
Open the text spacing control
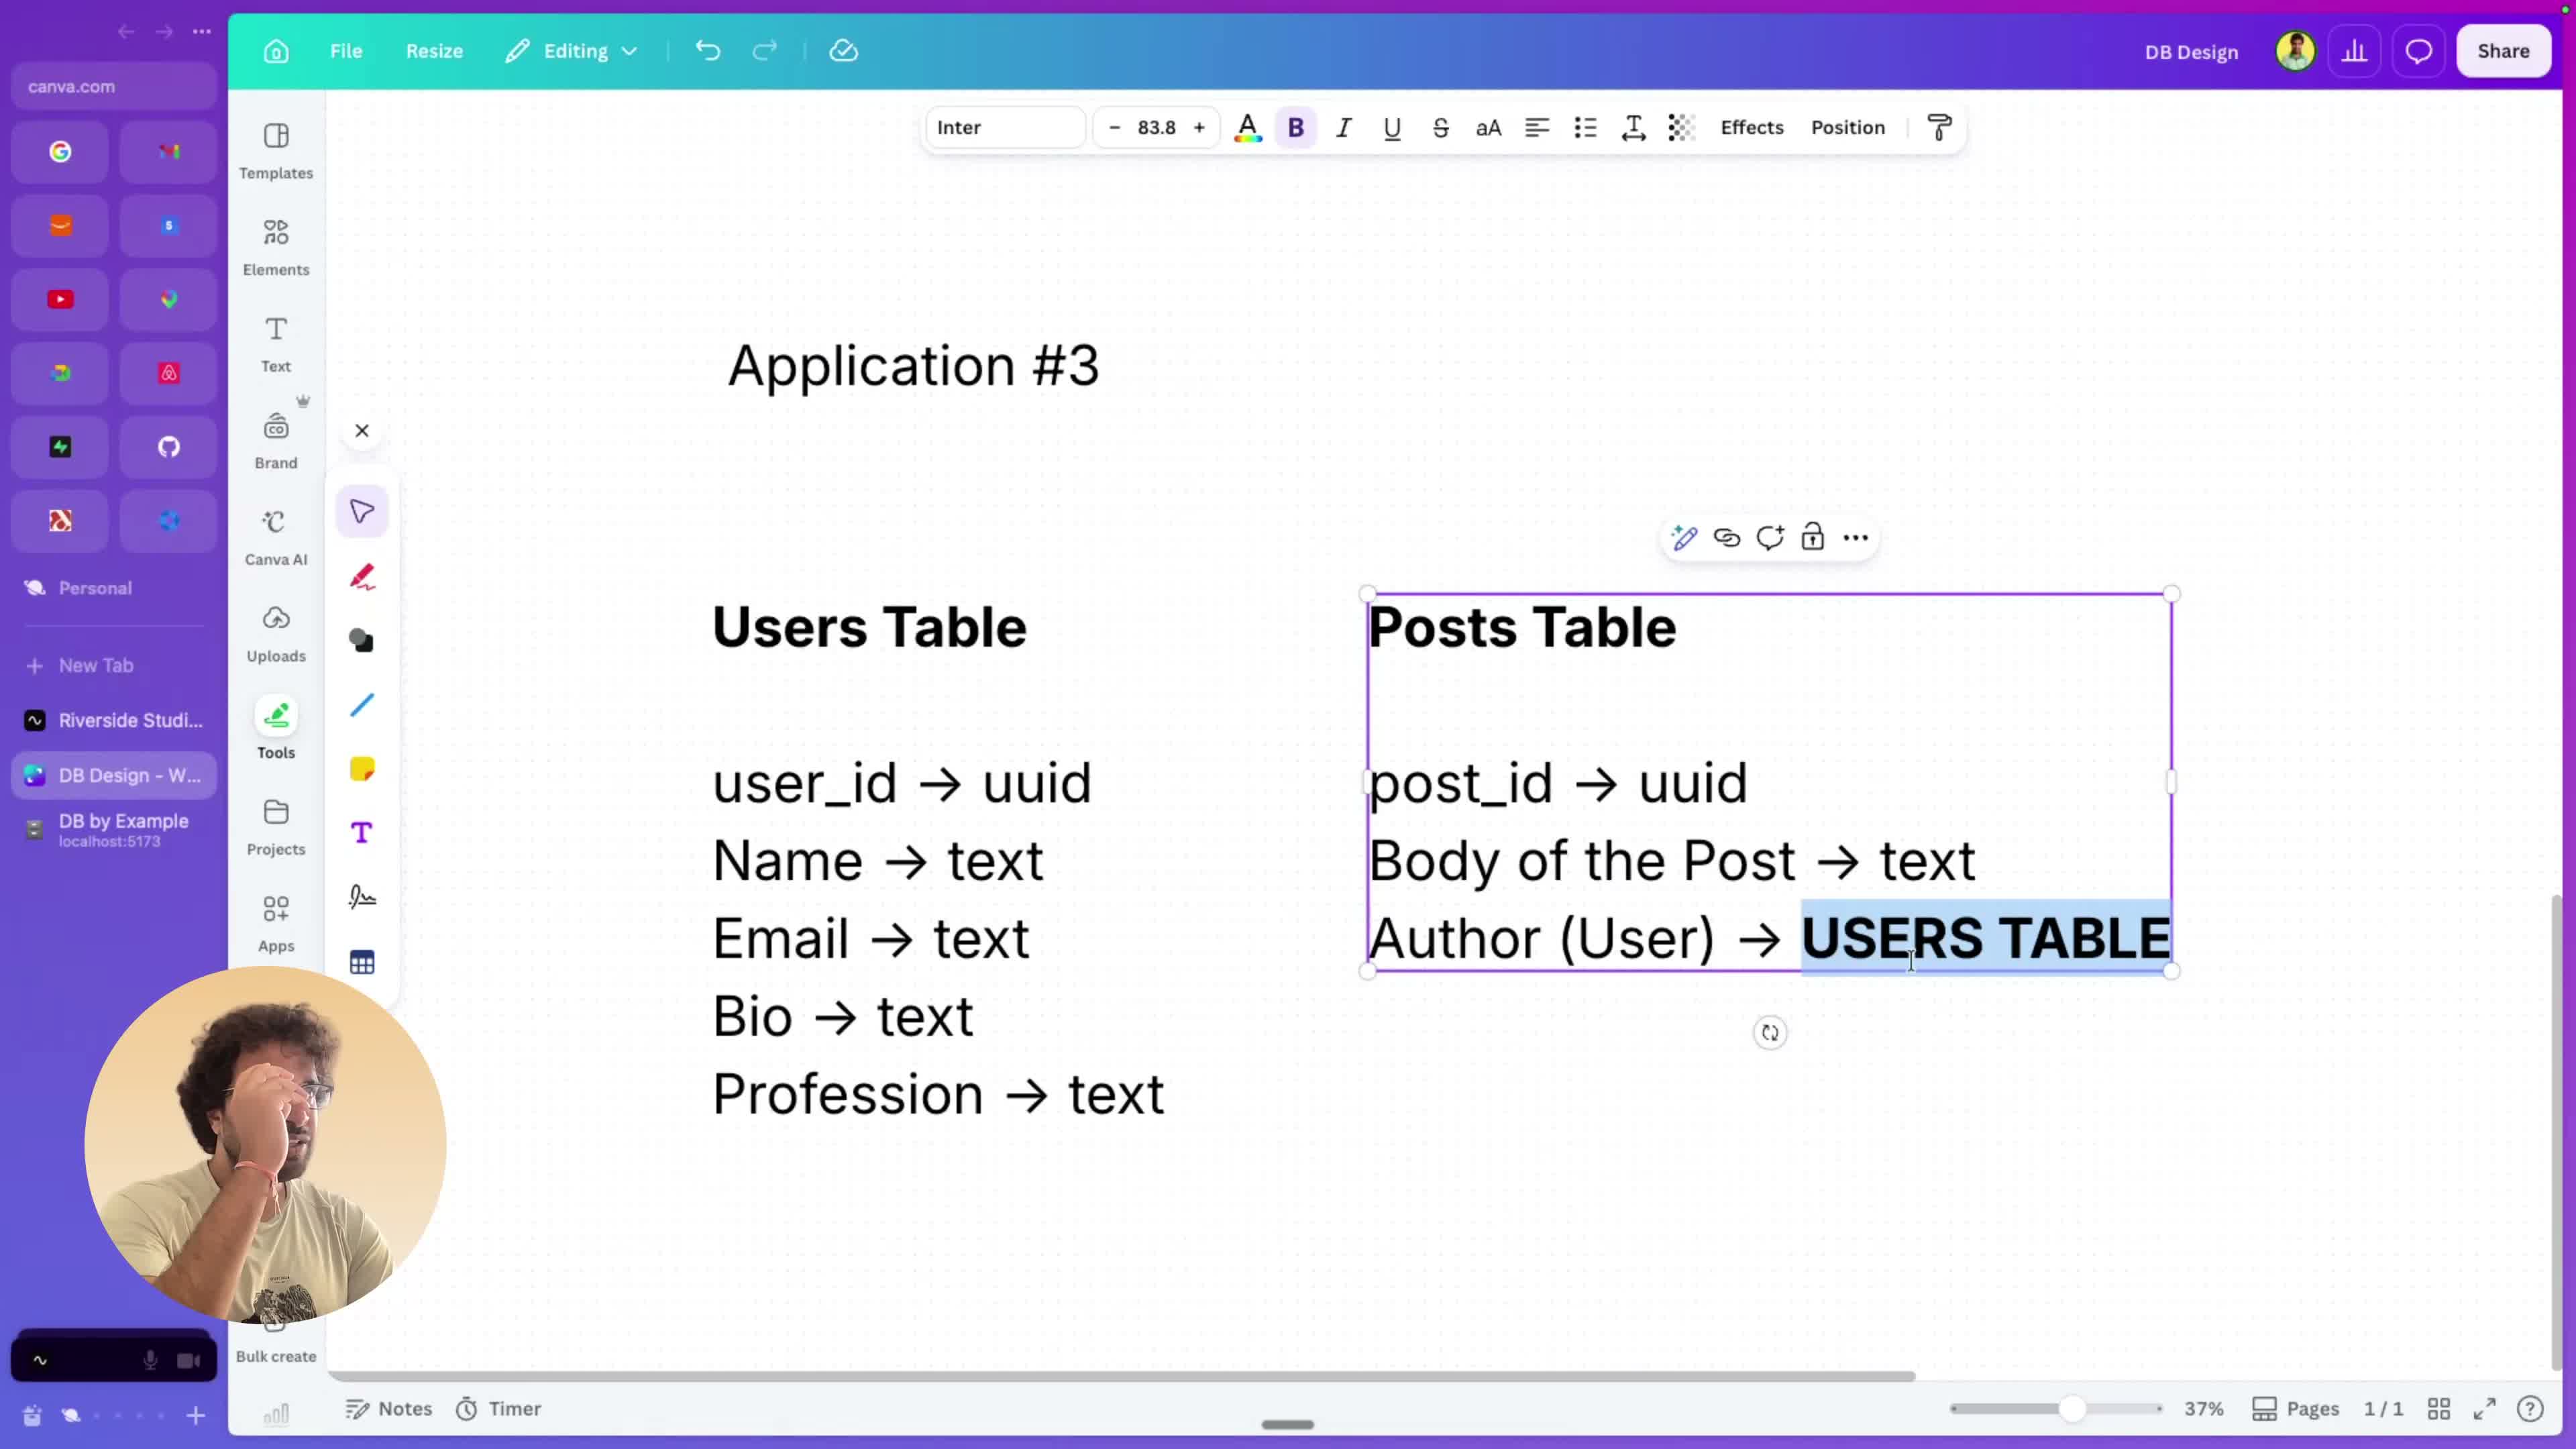[1633, 127]
